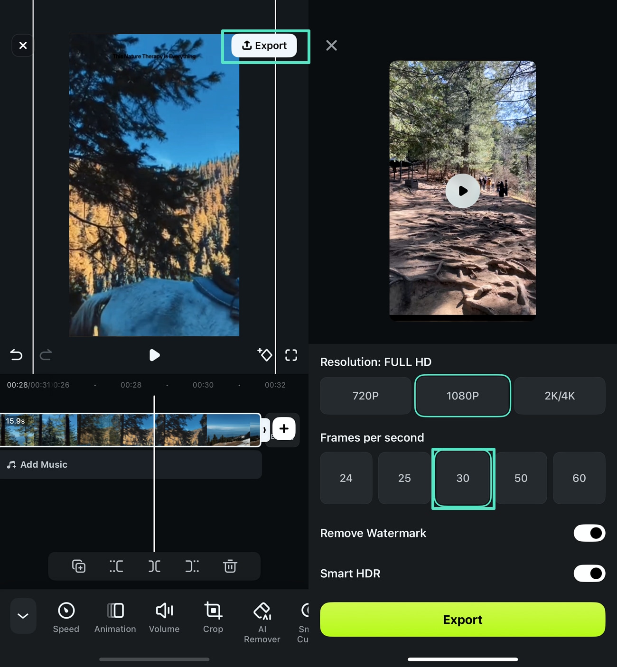Image resolution: width=617 pixels, height=667 pixels.
Task: Trim clip end with right split icon
Action: [x=192, y=566]
